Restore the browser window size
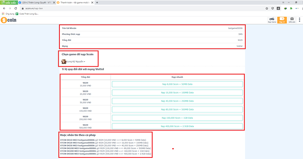The image size is (303, 159). [x=296, y=3]
